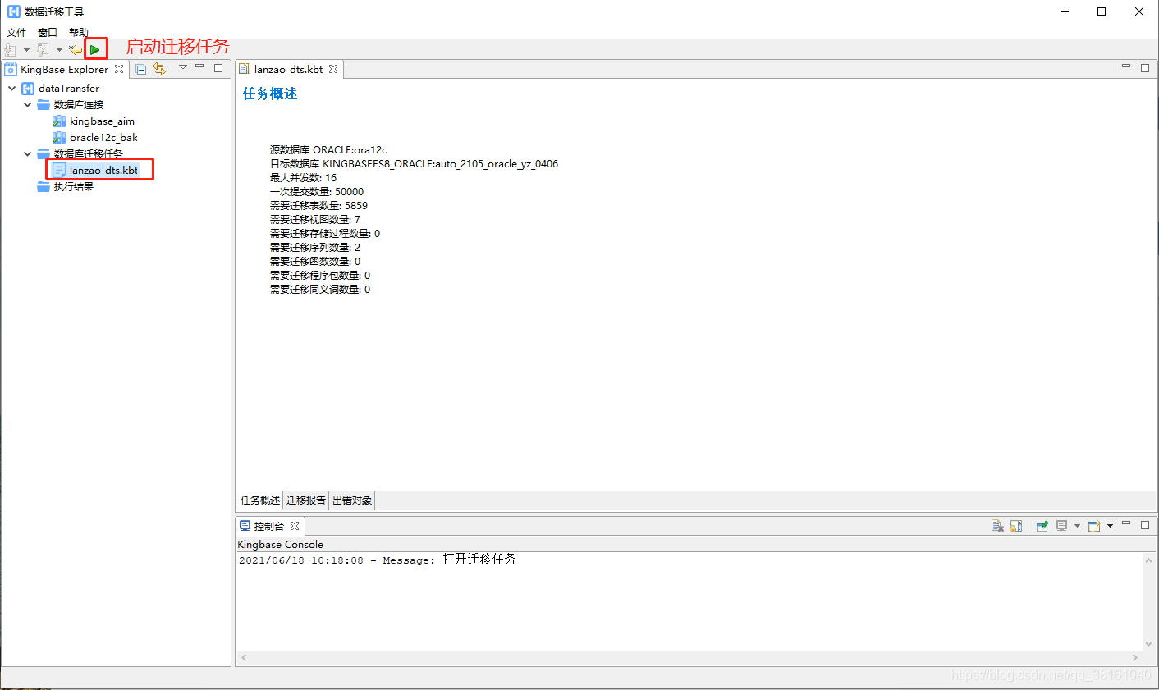Screen dimensions: 1159x690
Task: Click the Kingbase Console label
Action: tap(280, 545)
